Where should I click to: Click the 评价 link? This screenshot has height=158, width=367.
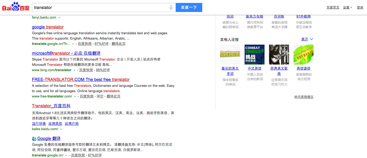pyautogui.click(x=100, y=96)
